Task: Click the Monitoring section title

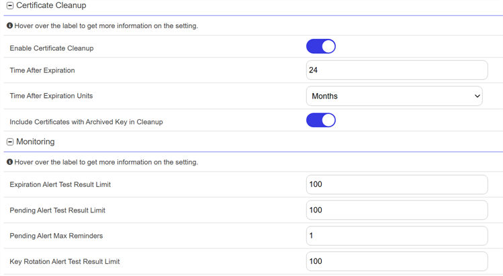Action: point(36,142)
